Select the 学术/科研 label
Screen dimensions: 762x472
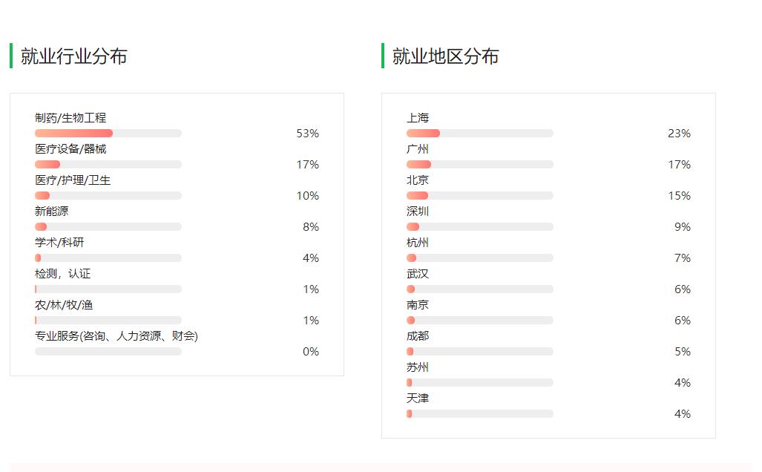point(59,243)
